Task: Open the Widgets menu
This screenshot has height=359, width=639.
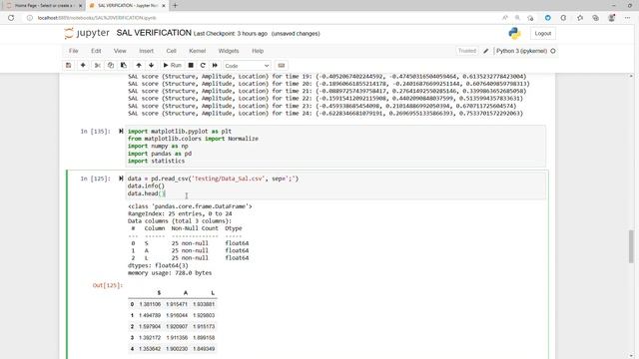Action: point(229,51)
